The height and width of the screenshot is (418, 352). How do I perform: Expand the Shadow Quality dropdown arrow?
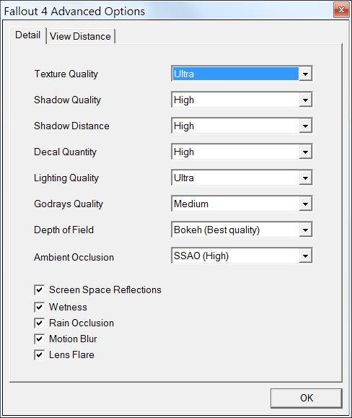pyautogui.click(x=305, y=100)
